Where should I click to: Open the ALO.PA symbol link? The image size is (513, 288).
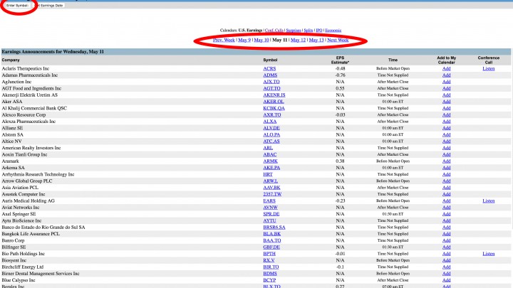[x=271, y=134]
